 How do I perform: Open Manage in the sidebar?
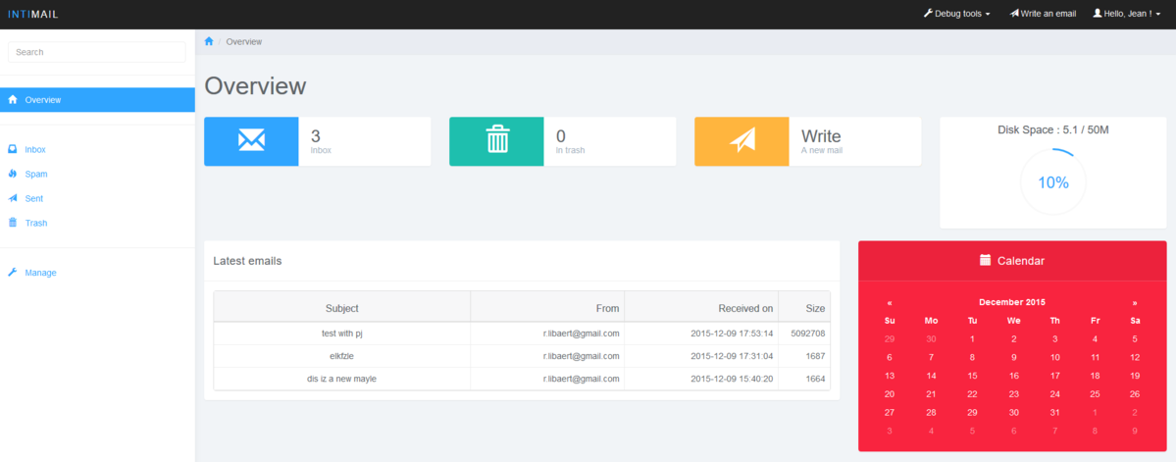(x=40, y=273)
